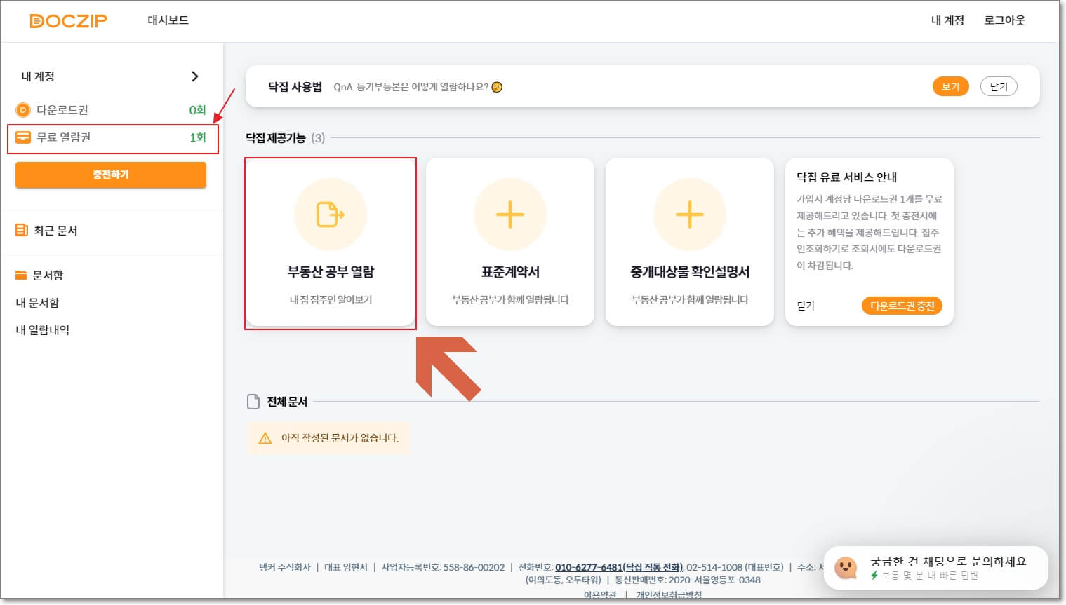Select the 다운로드권 0회 count
Viewport: 1066px width, 605px height.
[197, 110]
